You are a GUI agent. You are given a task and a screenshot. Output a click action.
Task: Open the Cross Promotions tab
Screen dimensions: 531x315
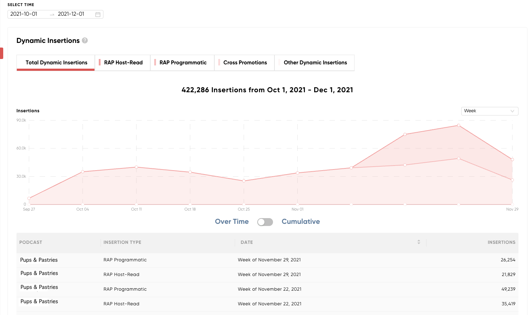pyautogui.click(x=245, y=63)
